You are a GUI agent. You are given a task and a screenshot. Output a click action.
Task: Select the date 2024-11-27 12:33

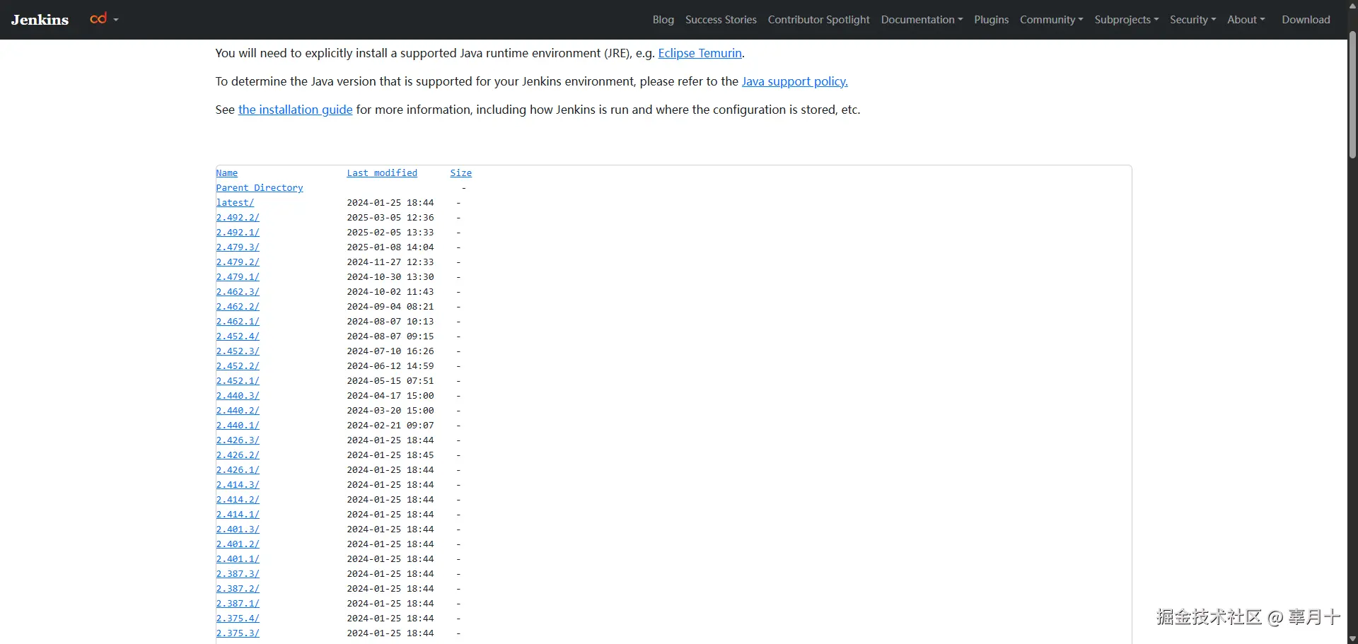click(x=390, y=262)
